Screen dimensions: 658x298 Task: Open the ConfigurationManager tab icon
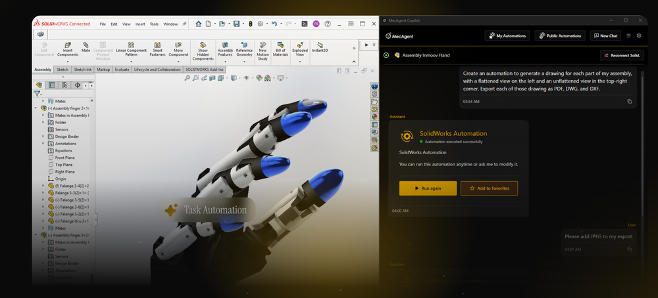coord(64,85)
